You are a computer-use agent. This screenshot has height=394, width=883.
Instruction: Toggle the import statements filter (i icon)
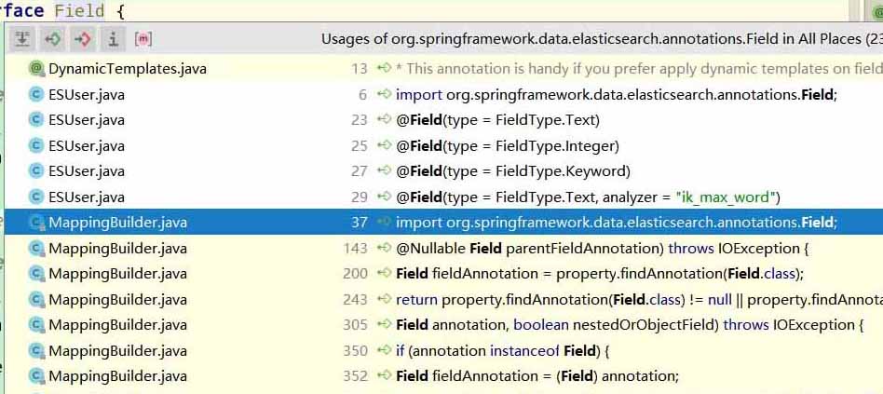click(x=113, y=39)
